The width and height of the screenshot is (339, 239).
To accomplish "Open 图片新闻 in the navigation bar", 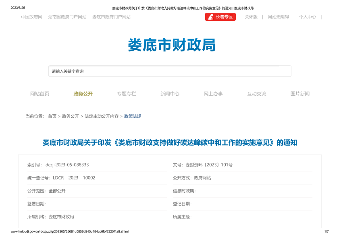I will (300, 94).
